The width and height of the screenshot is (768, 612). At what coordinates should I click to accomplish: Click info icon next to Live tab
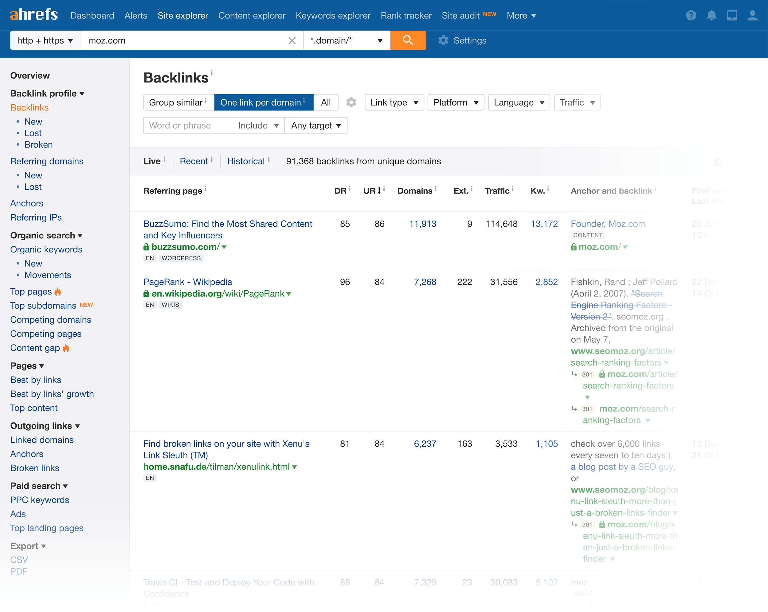(x=164, y=160)
